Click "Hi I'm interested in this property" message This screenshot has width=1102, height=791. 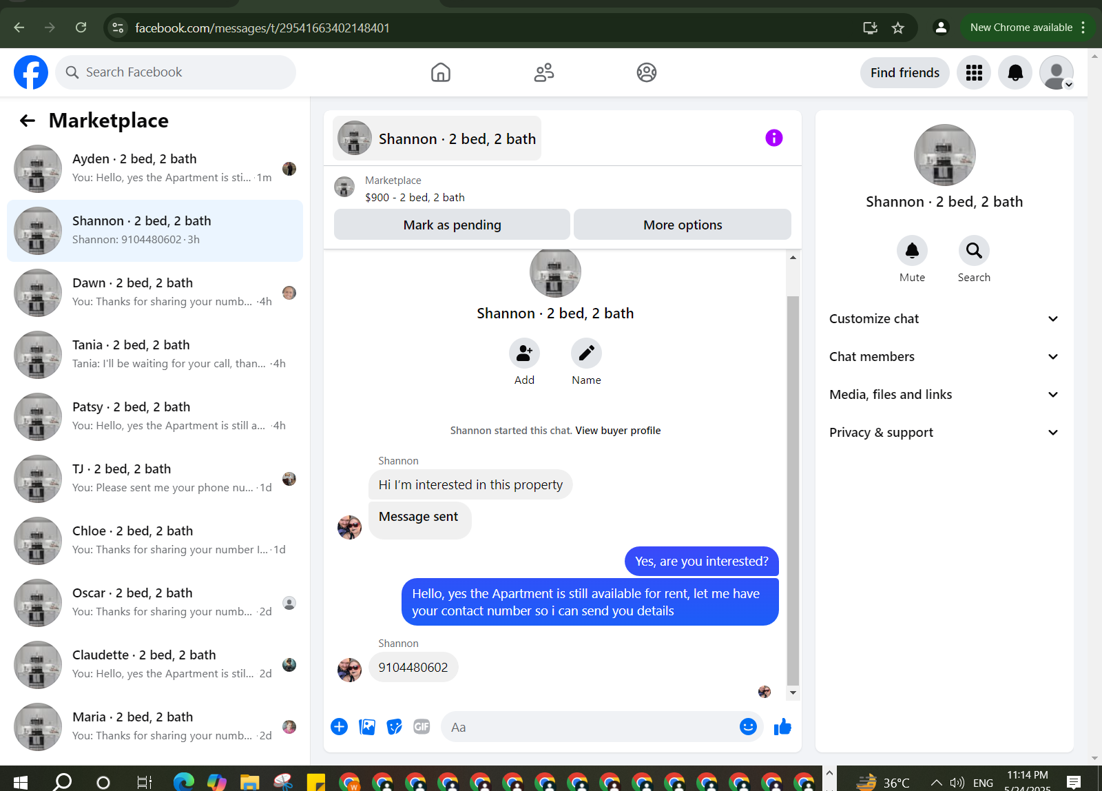470,484
